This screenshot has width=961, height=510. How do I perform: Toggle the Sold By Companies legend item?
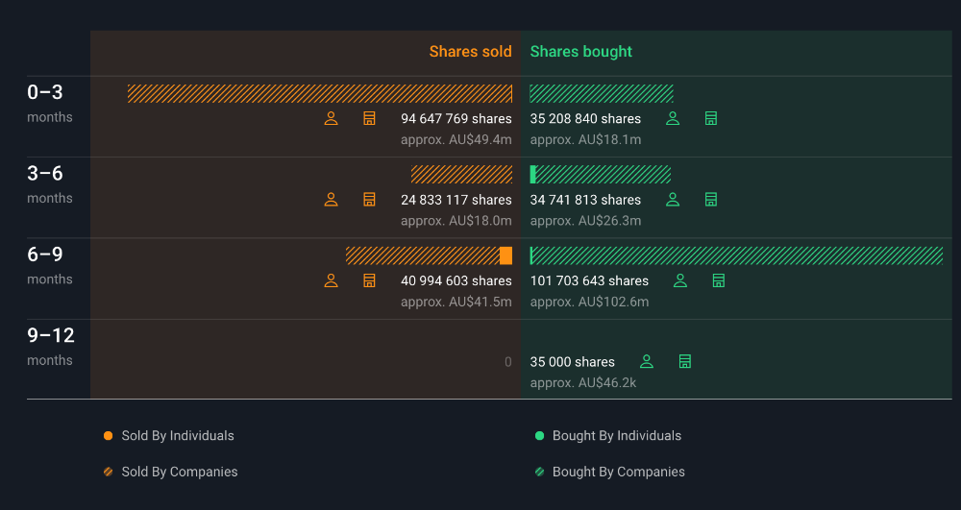click(170, 473)
